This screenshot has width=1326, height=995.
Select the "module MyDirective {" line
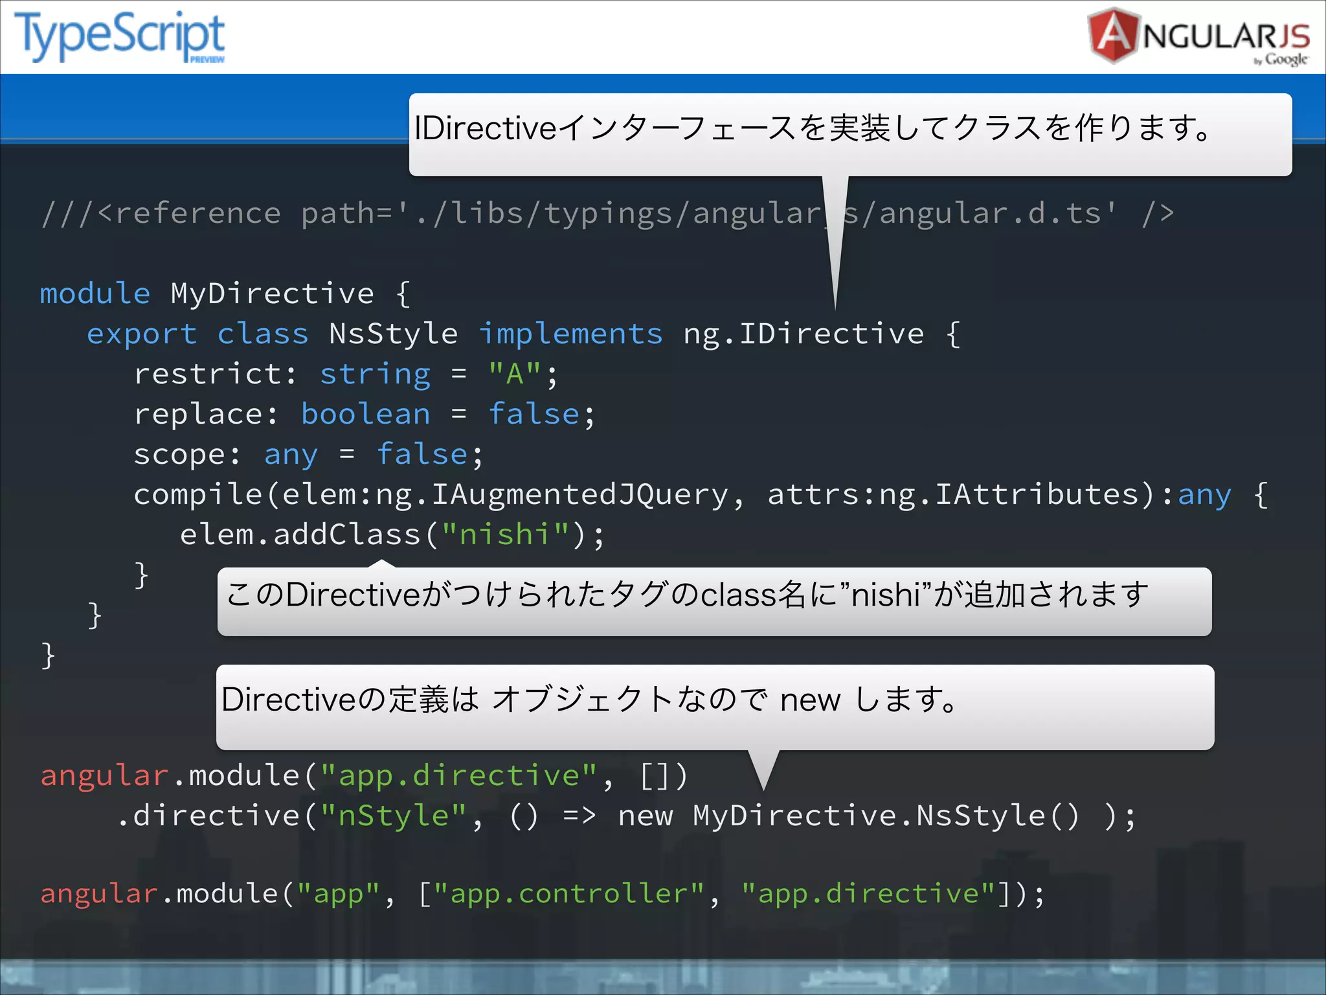225,293
